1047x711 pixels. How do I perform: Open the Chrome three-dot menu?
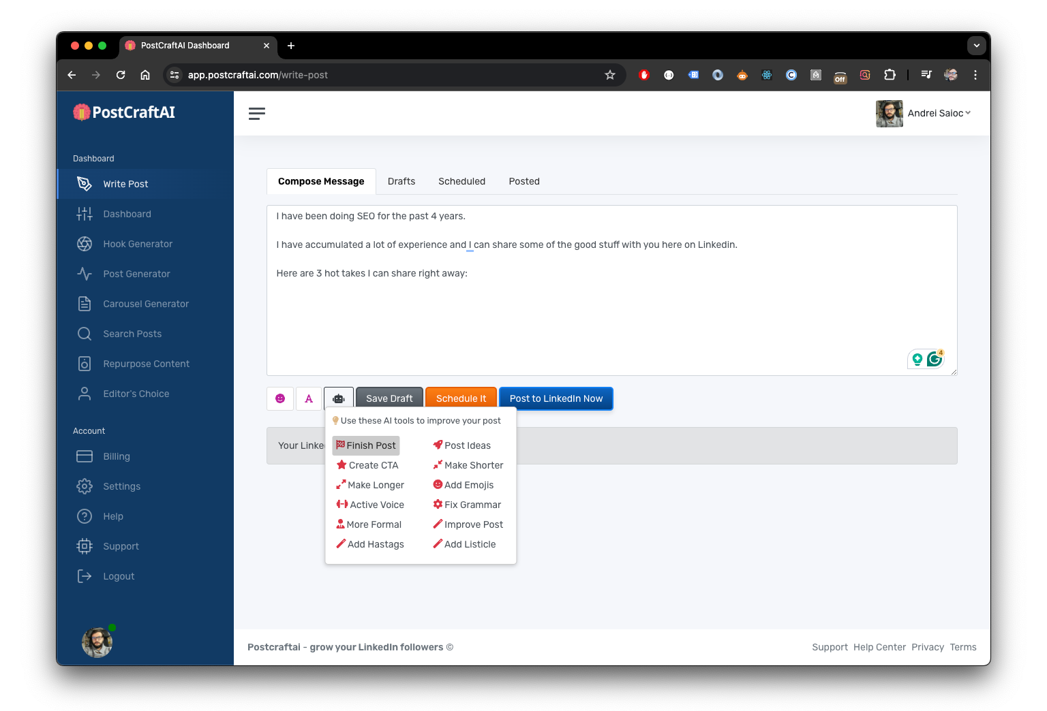pos(975,75)
